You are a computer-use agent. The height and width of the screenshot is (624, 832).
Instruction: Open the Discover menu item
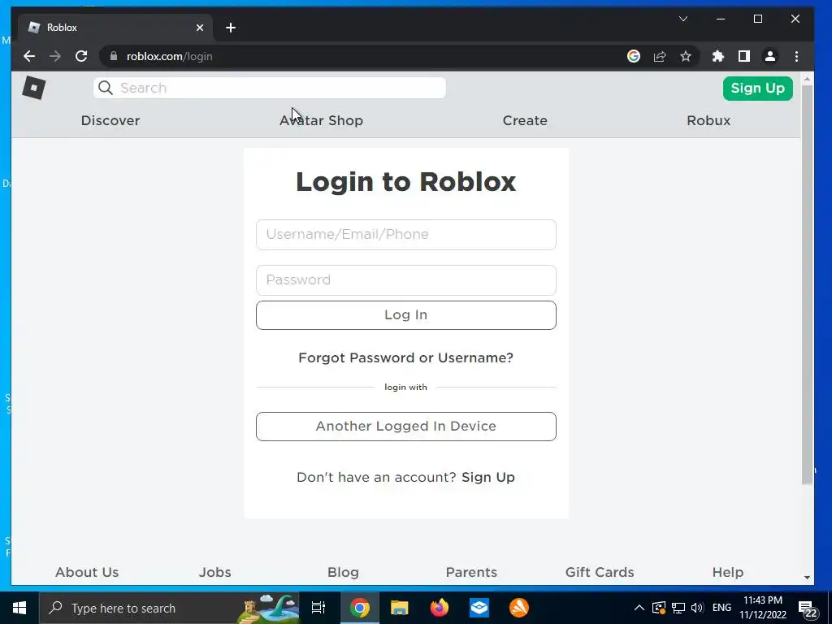110,120
